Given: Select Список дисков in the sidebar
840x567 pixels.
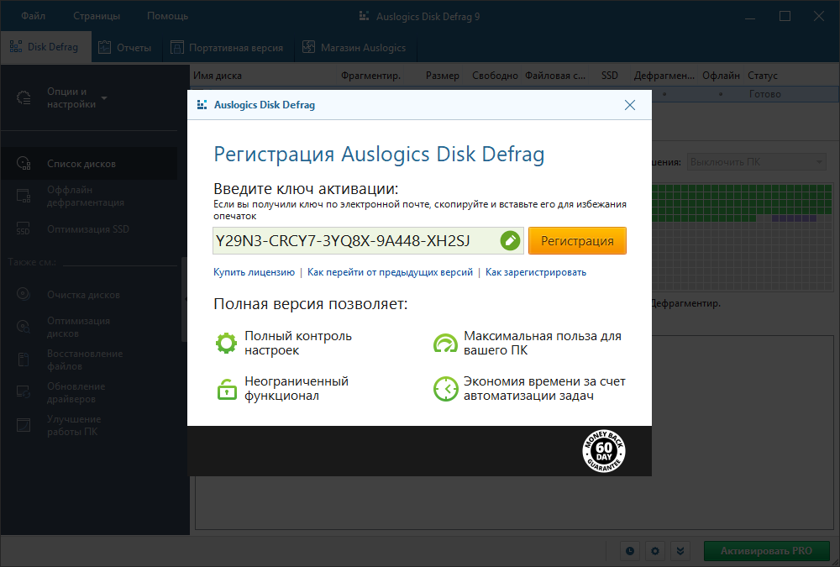Looking at the screenshot, I should coord(89,164).
